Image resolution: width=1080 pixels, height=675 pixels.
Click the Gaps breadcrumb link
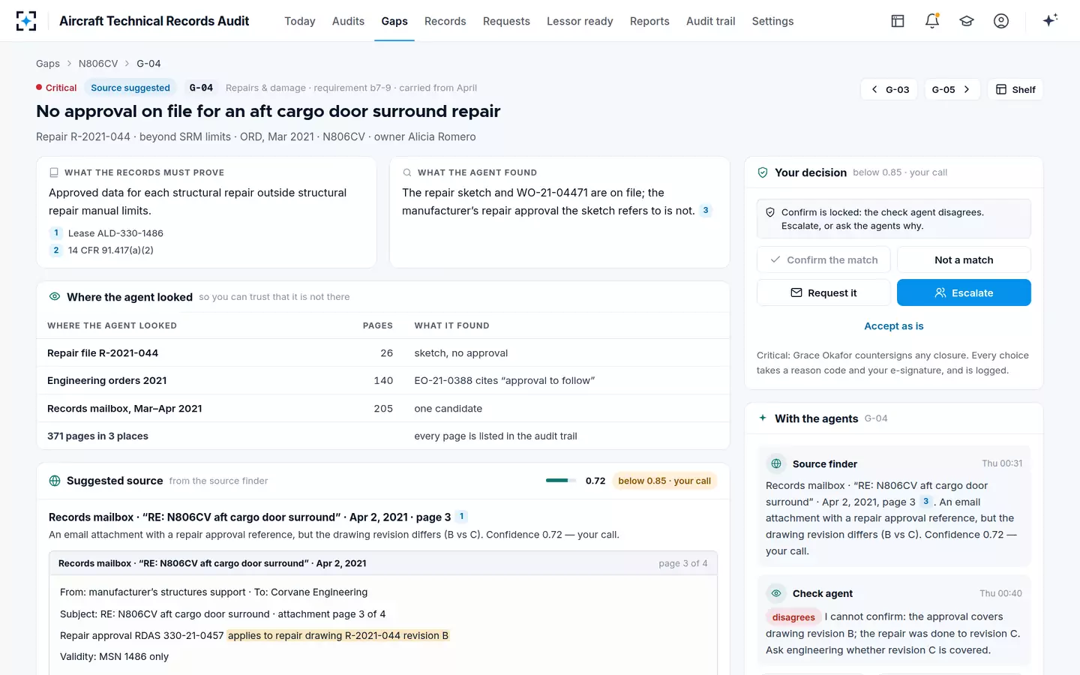48,64
